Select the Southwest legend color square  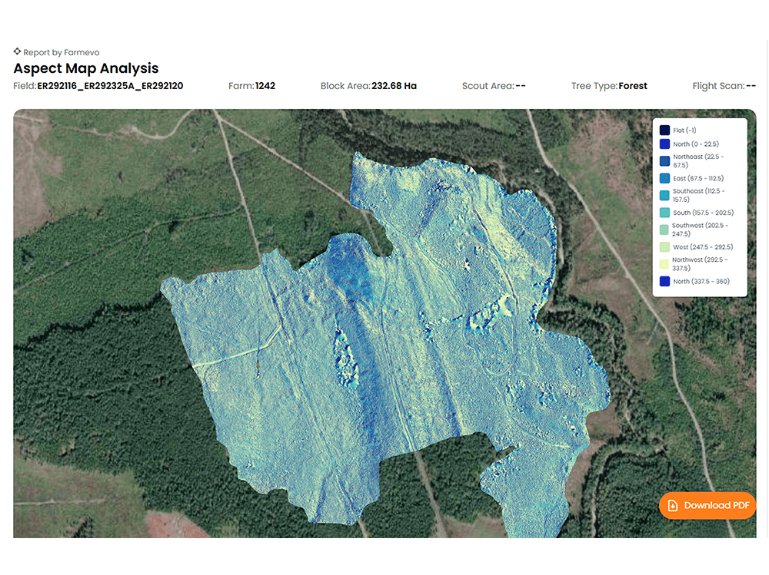[664, 230]
